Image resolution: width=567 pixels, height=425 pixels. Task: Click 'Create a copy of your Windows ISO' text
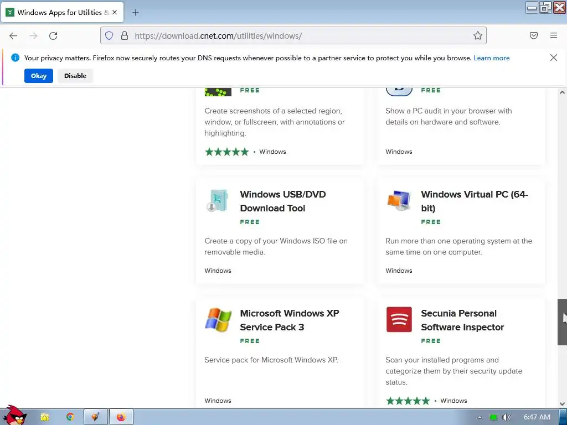(276, 246)
